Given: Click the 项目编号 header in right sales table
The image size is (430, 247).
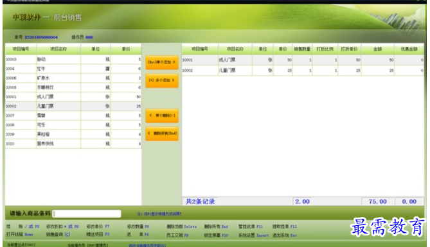Looking at the screenshot, I should (x=200, y=49).
